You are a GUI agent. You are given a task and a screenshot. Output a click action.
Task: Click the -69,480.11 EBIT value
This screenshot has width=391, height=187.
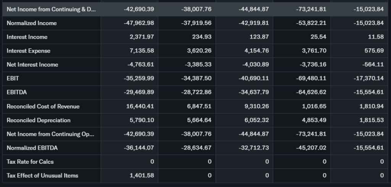311,78
